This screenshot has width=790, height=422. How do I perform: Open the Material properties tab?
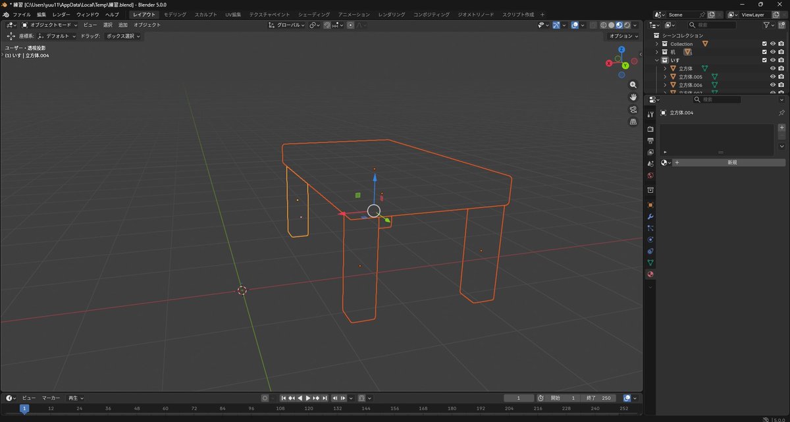(650, 274)
